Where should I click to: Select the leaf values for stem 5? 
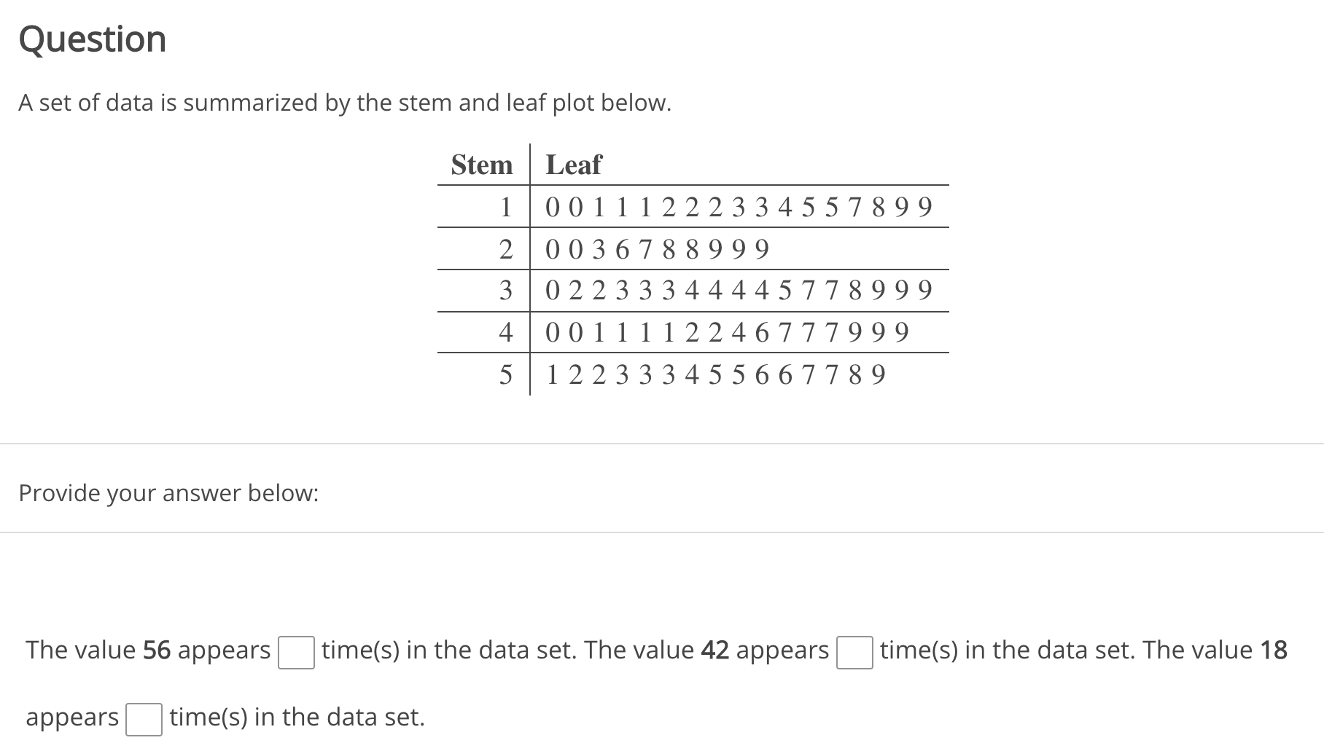(714, 376)
